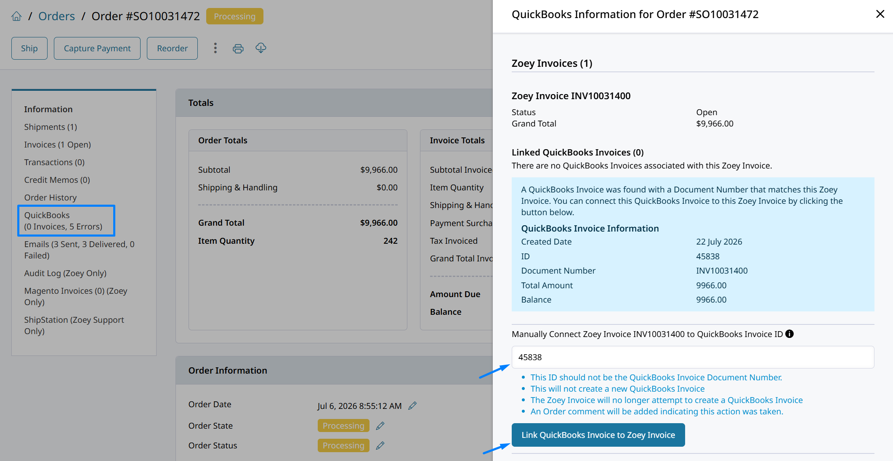Open Invoices (1 Open) in the sidebar
This screenshot has width=893, height=461.
click(58, 145)
